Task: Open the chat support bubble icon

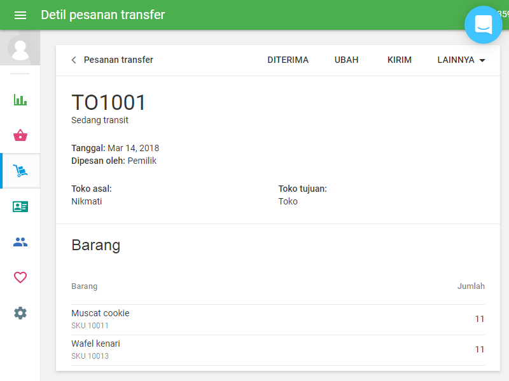Action: pyautogui.click(x=484, y=25)
